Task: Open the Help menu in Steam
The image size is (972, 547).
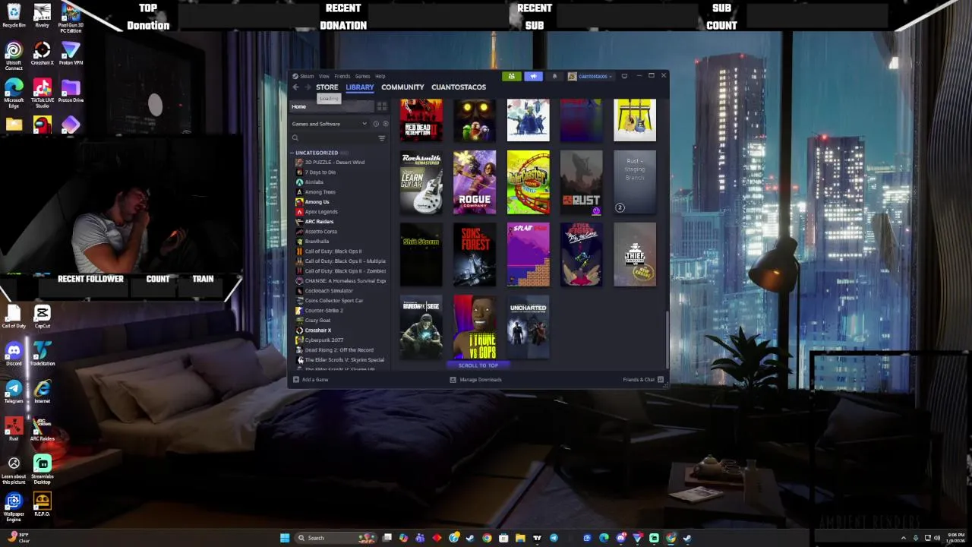Action: click(380, 76)
